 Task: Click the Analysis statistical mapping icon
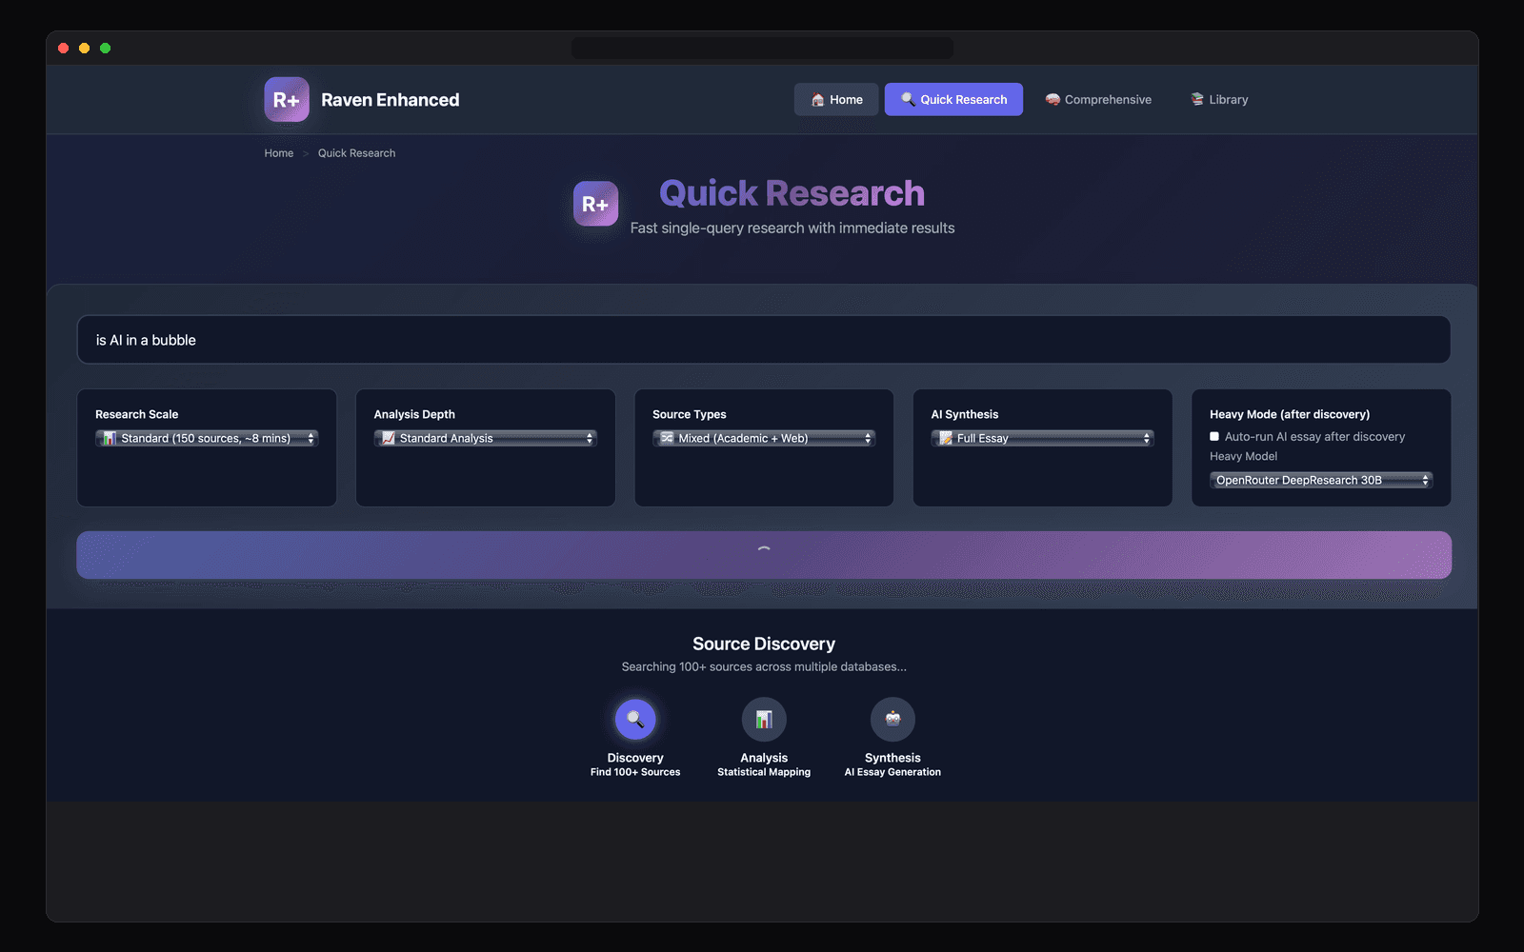point(763,719)
